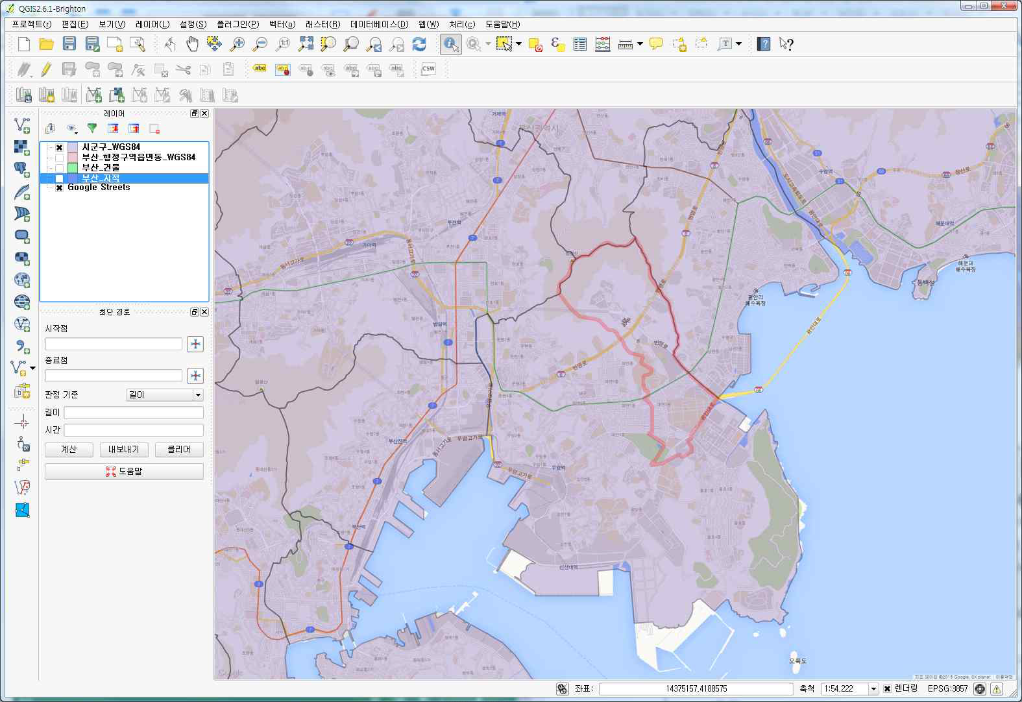Enable the 부산_행정구역읍면동_WGS84 layer checkbox
The width and height of the screenshot is (1022, 702).
coord(59,158)
